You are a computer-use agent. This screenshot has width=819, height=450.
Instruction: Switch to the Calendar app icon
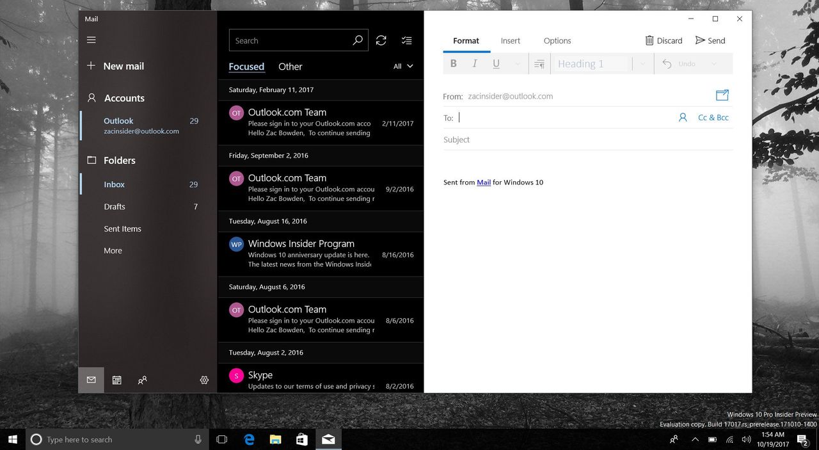[116, 380]
